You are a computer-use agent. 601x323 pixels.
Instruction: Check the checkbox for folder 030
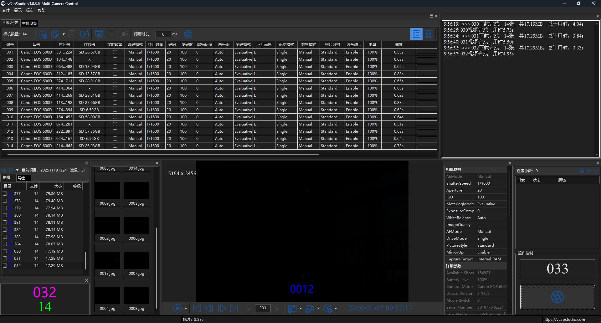pyautogui.click(x=5, y=251)
